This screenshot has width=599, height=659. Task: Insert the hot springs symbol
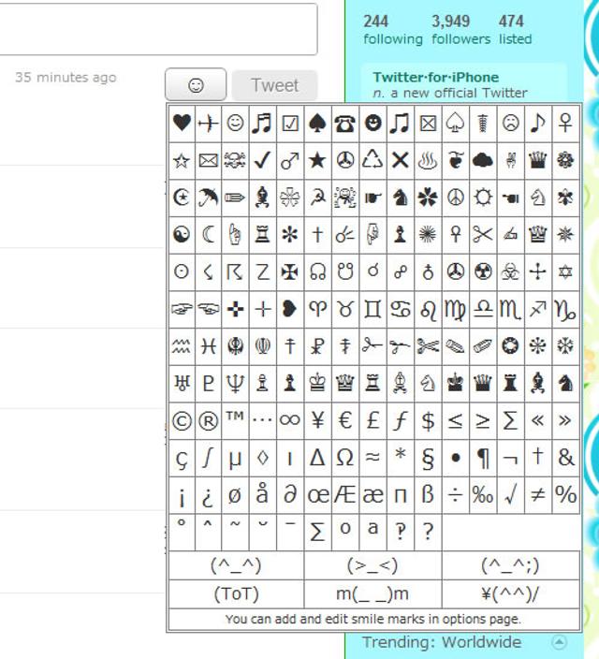coord(428,161)
